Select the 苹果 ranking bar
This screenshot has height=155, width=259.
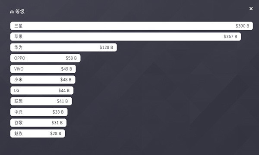point(126,37)
